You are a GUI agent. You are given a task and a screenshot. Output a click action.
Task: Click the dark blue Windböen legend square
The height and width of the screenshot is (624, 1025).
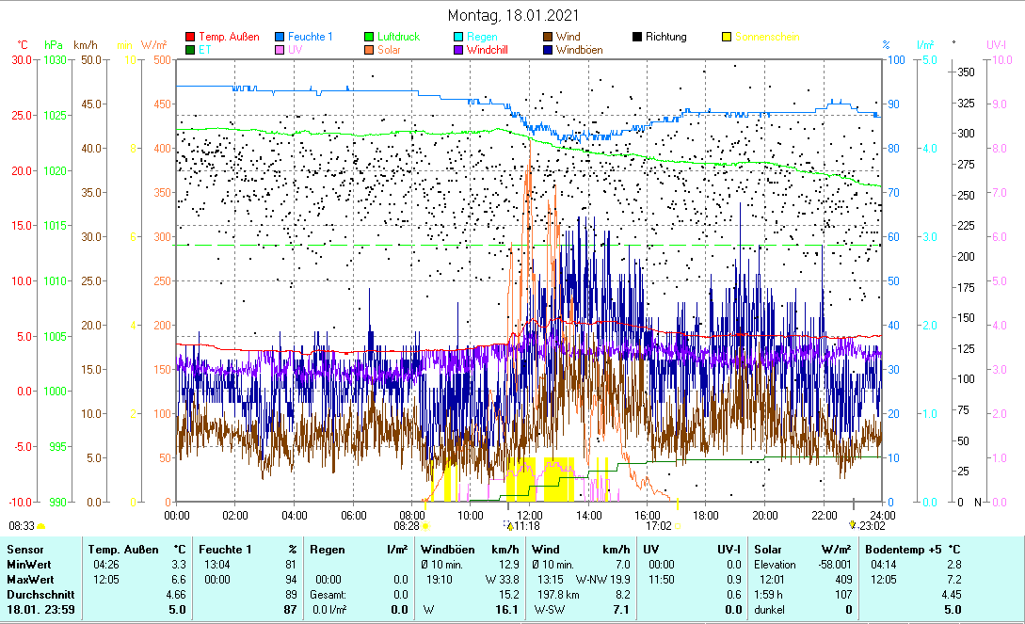[x=548, y=51]
